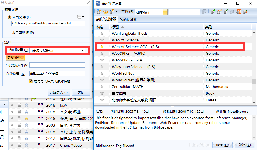
Task: Click the delete filter icon with gray X
Action: pos(232,12)
